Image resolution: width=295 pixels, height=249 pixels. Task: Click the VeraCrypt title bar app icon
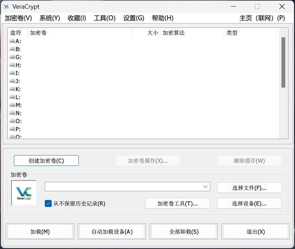click(6, 6)
